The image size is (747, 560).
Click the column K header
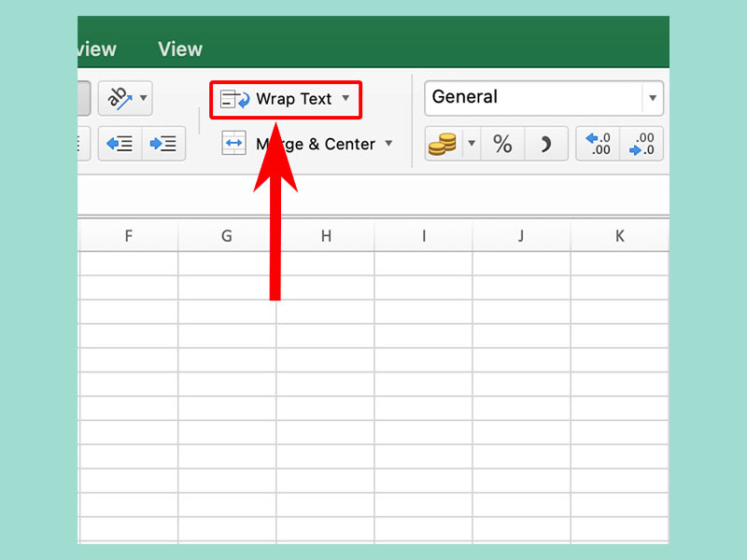(619, 237)
